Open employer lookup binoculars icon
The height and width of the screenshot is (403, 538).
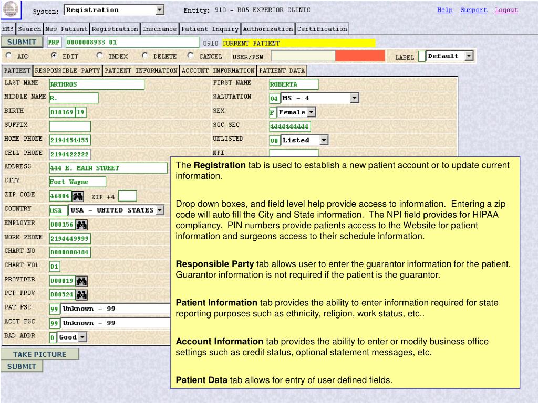point(81,225)
